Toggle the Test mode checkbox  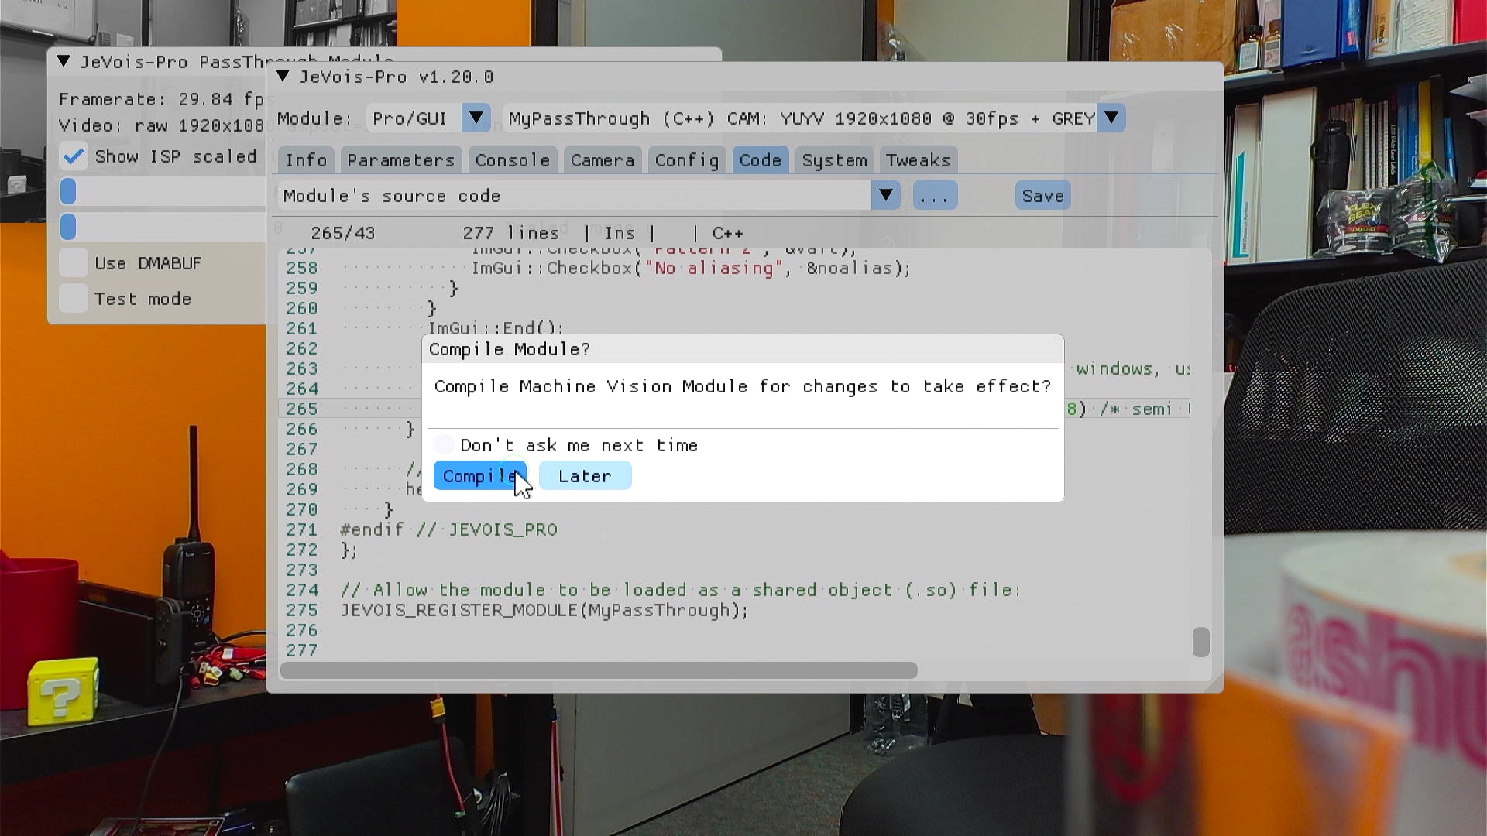point(74,299)
